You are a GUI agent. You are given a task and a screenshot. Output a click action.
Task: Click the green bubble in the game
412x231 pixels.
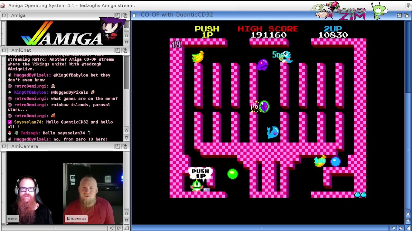point(232,174)
